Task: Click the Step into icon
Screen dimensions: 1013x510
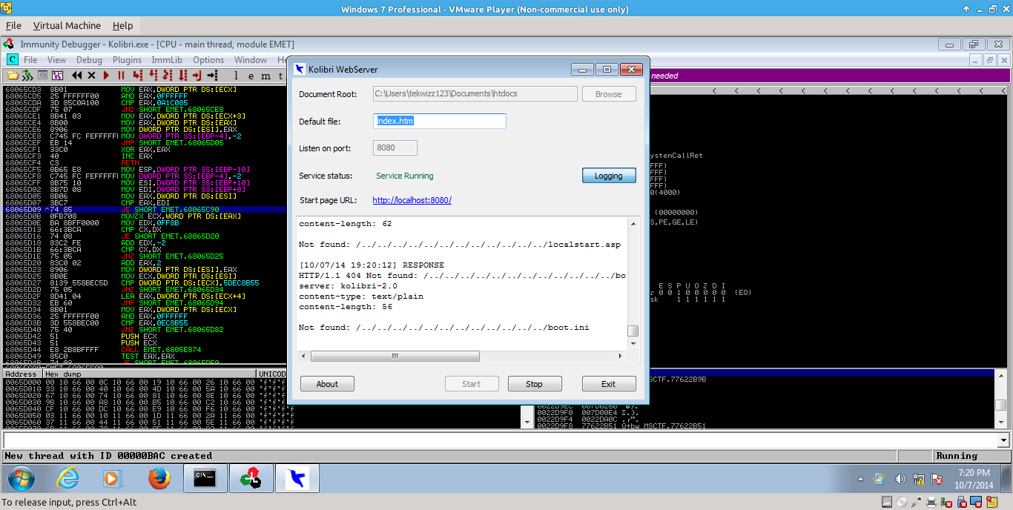Action: 138,75
